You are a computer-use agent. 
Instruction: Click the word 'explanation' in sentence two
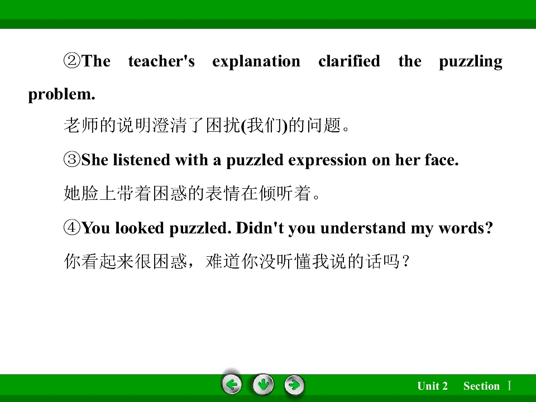click(256, 61)
